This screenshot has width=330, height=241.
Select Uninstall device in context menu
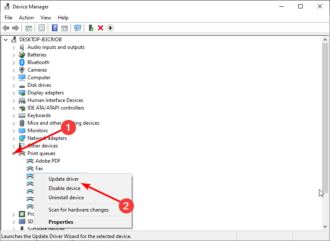coord(66,198)
